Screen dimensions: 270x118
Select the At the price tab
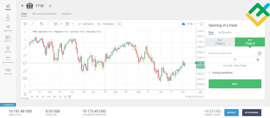point(225,32)
